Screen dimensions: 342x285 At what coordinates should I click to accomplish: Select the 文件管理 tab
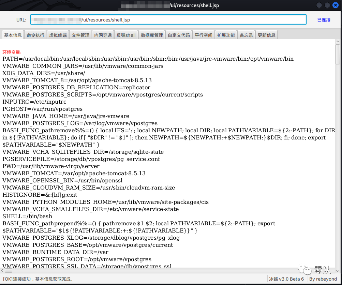(80, 35)
